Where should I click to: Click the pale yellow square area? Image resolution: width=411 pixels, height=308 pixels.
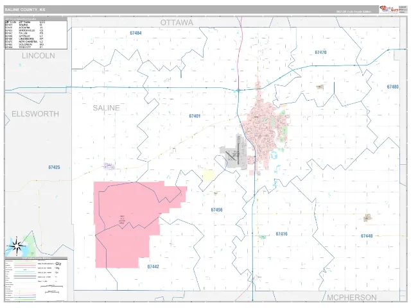tap(209, 175)
